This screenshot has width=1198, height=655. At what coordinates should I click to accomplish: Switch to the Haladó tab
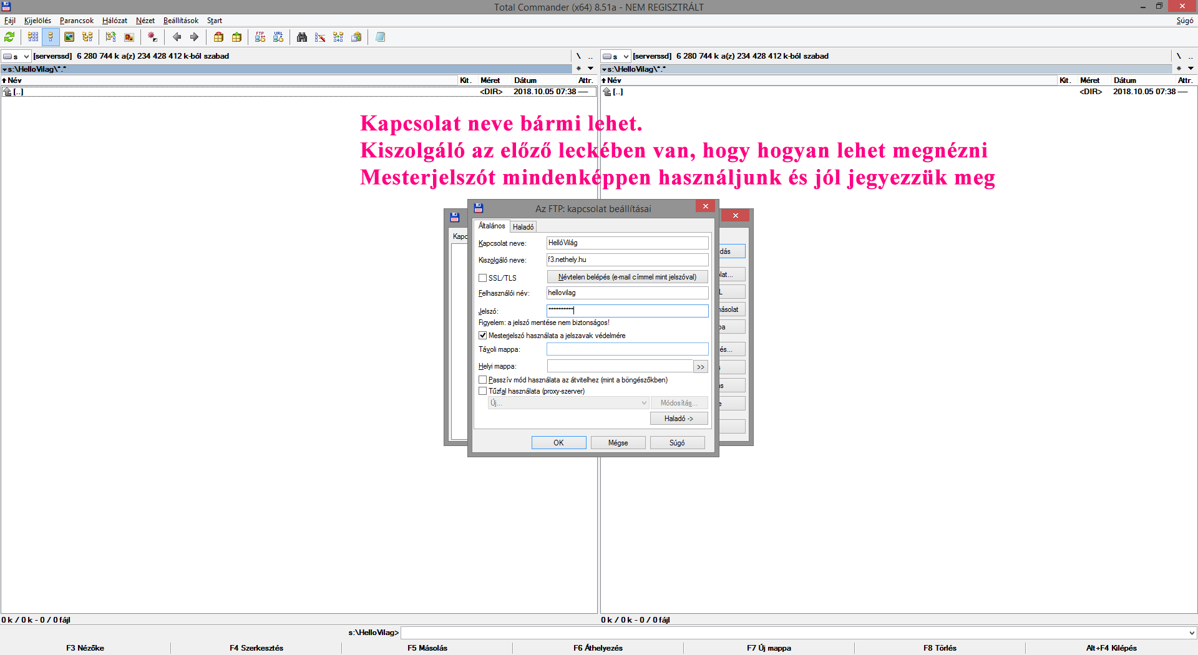point(523,227)
